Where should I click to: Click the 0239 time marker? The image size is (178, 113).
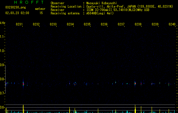(x=155, y=24)
